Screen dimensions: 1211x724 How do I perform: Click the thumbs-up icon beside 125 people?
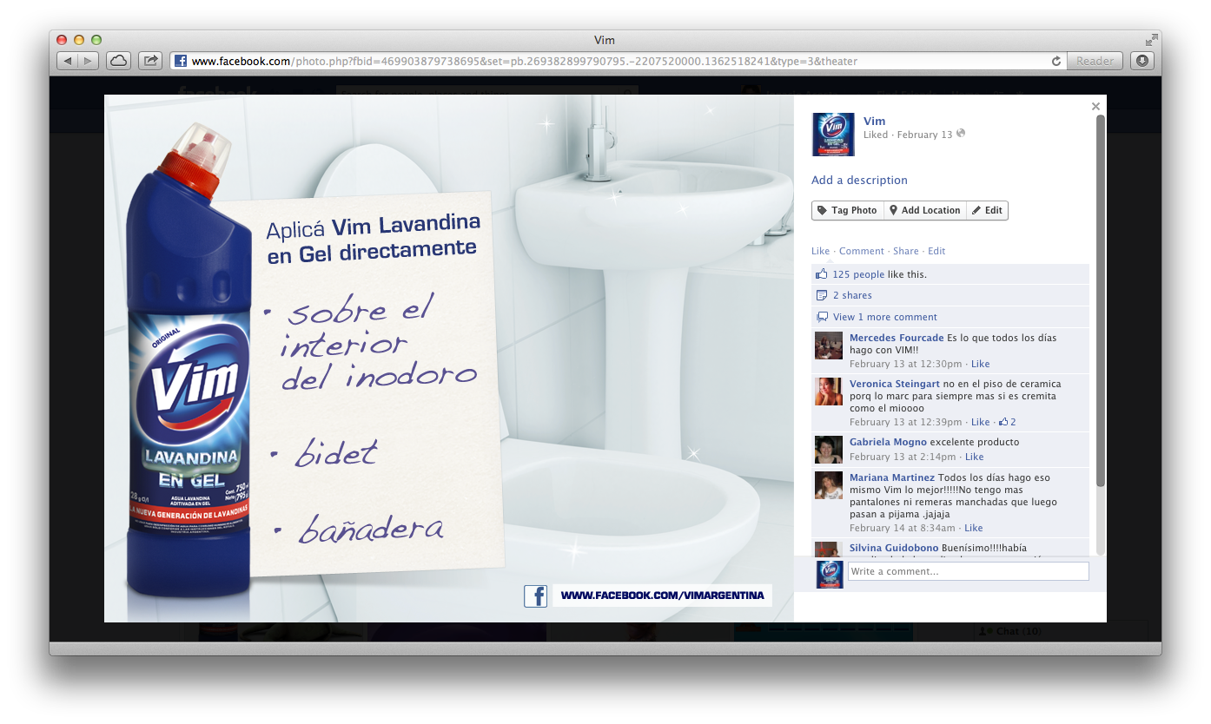click(x=822, y=274)
